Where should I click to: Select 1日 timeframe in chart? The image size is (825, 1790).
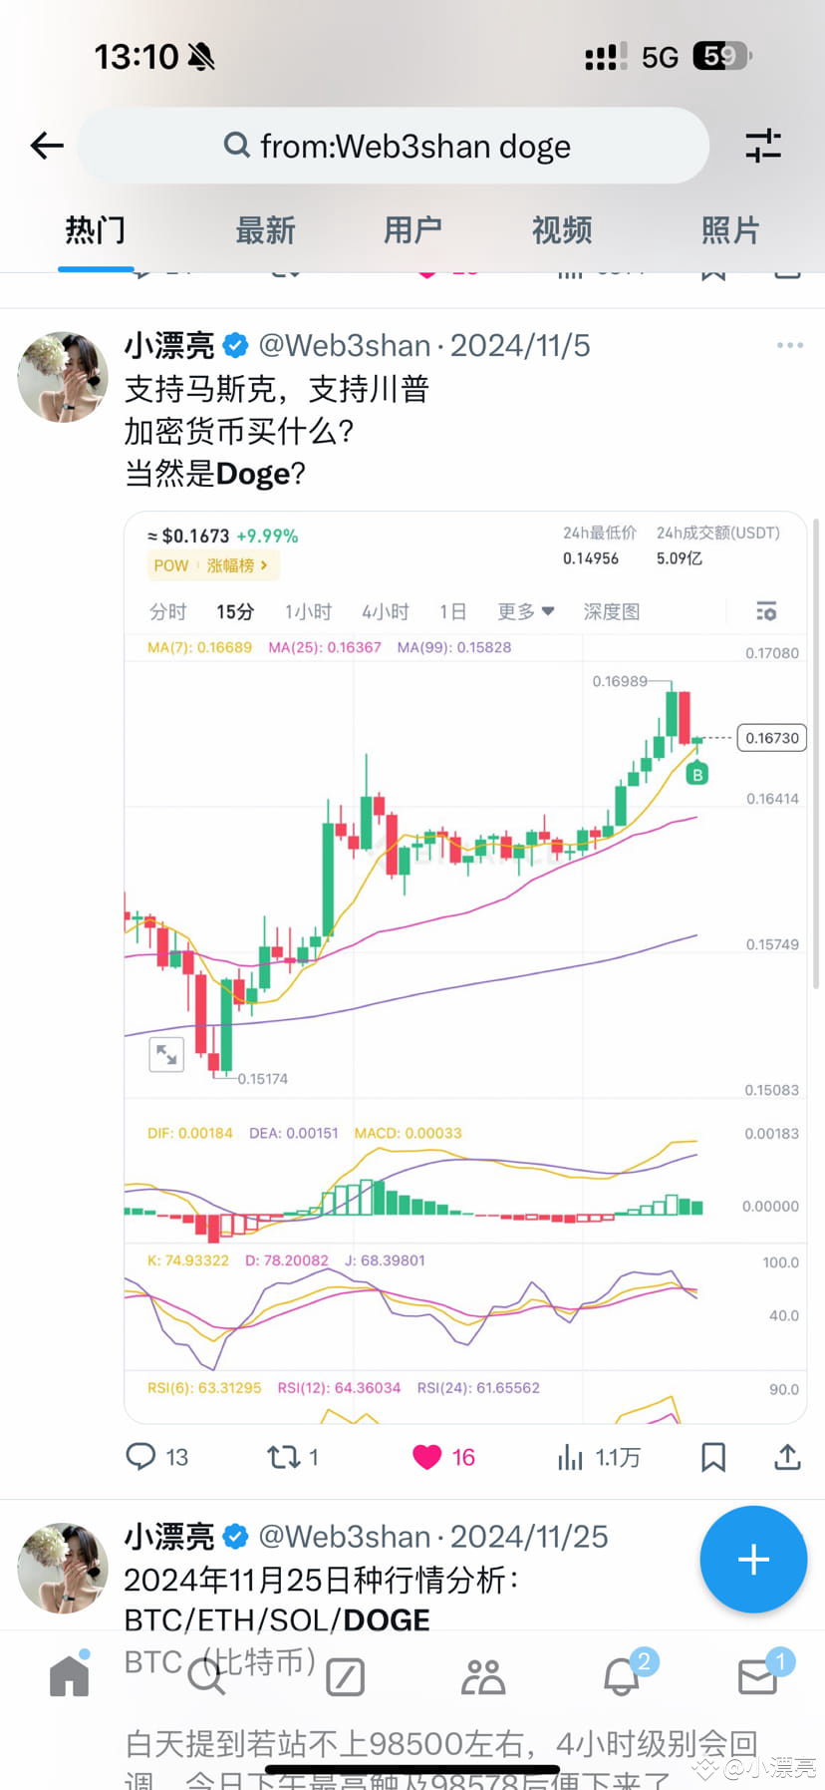453,611
